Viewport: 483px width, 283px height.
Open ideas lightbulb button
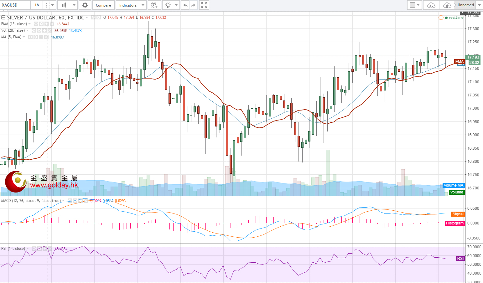[168, 5]
